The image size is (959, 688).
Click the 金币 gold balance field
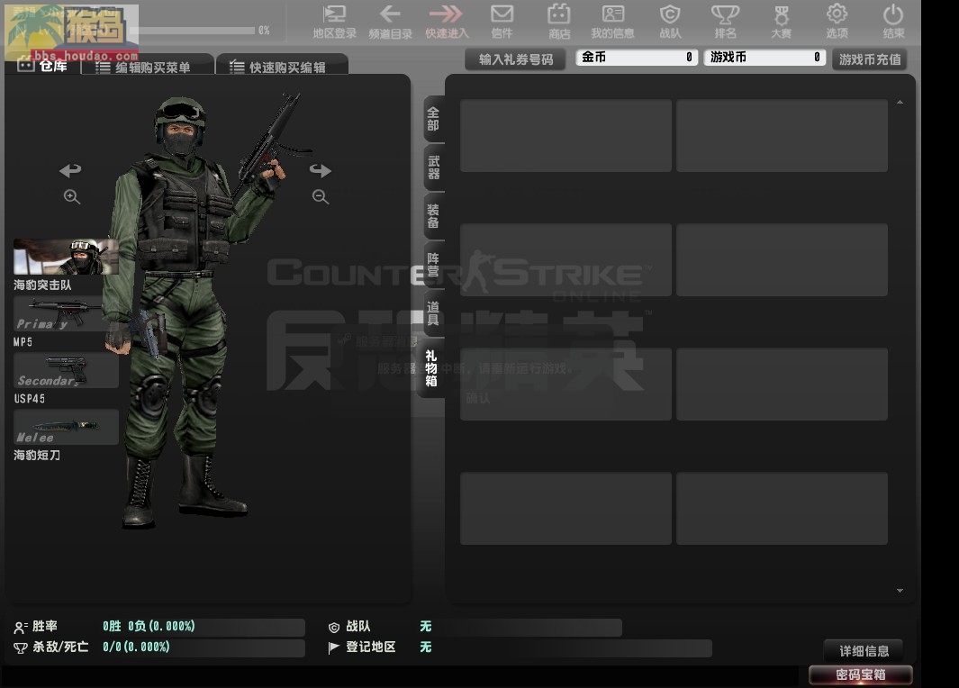tap(636, 58)
